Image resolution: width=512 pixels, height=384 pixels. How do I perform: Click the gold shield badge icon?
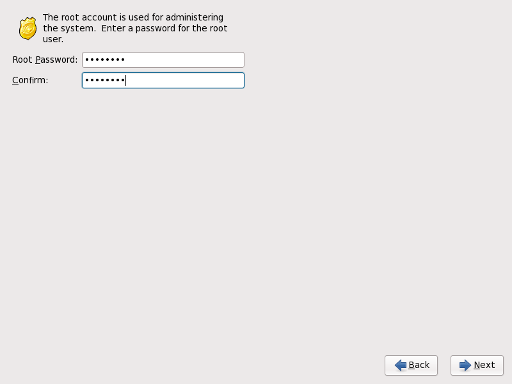[x=28, y=28]
